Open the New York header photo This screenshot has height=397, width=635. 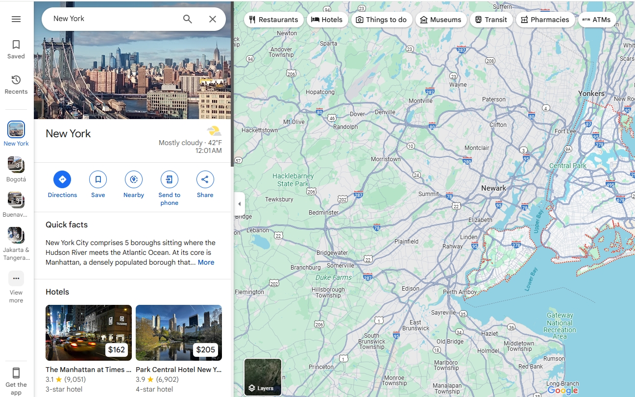132,60
